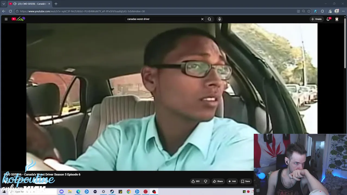The image size is (347, 195).
Task: Open the Create menu
Action: click(x=316, y=19)
